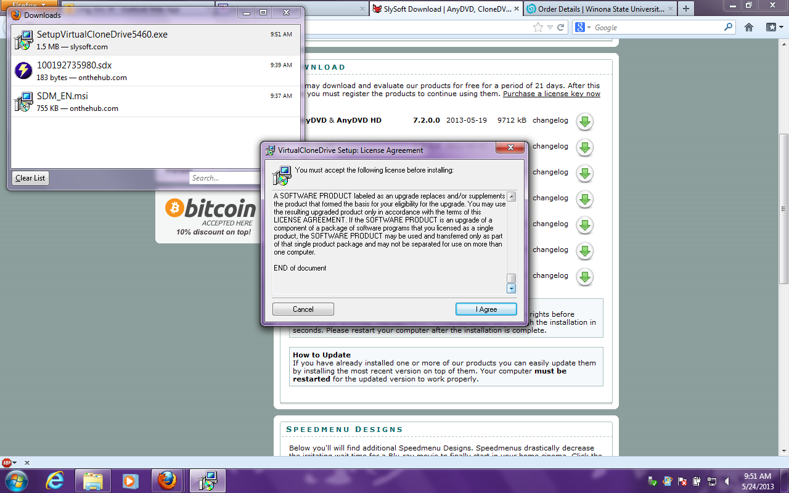The width and height of the screenshot is (789, 493).
Task: Click the license text scrollbar down arrow
Action: (511, 288)
